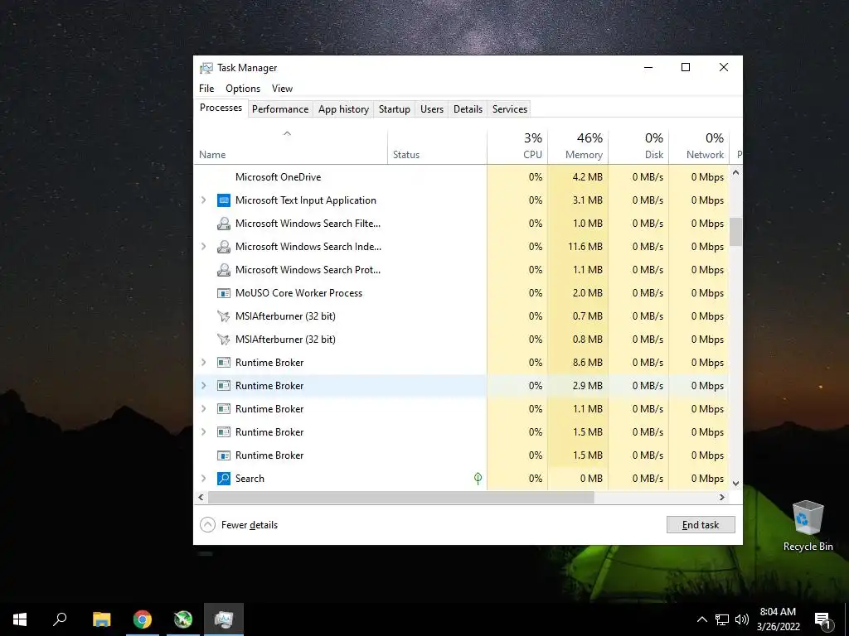Click the scroll up arrow of the process list

click(735, 172)
